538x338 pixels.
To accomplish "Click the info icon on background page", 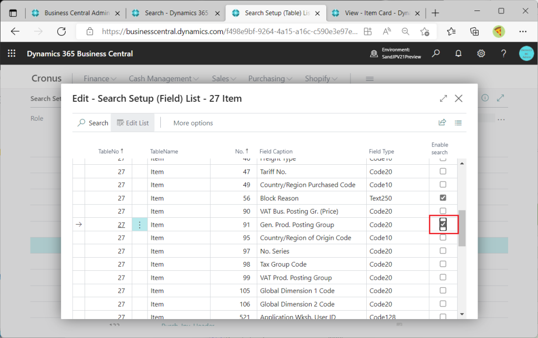I will pyautogui.click(x=485, y=98).
